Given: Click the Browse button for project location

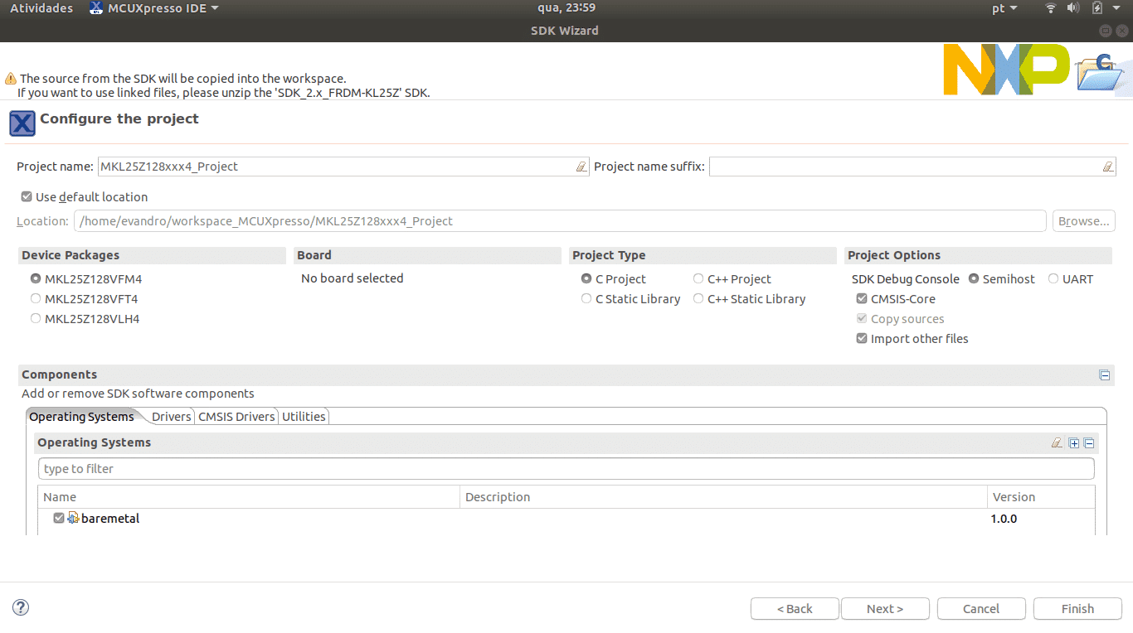Looking at the screenshot, I should coord(1083,220).
